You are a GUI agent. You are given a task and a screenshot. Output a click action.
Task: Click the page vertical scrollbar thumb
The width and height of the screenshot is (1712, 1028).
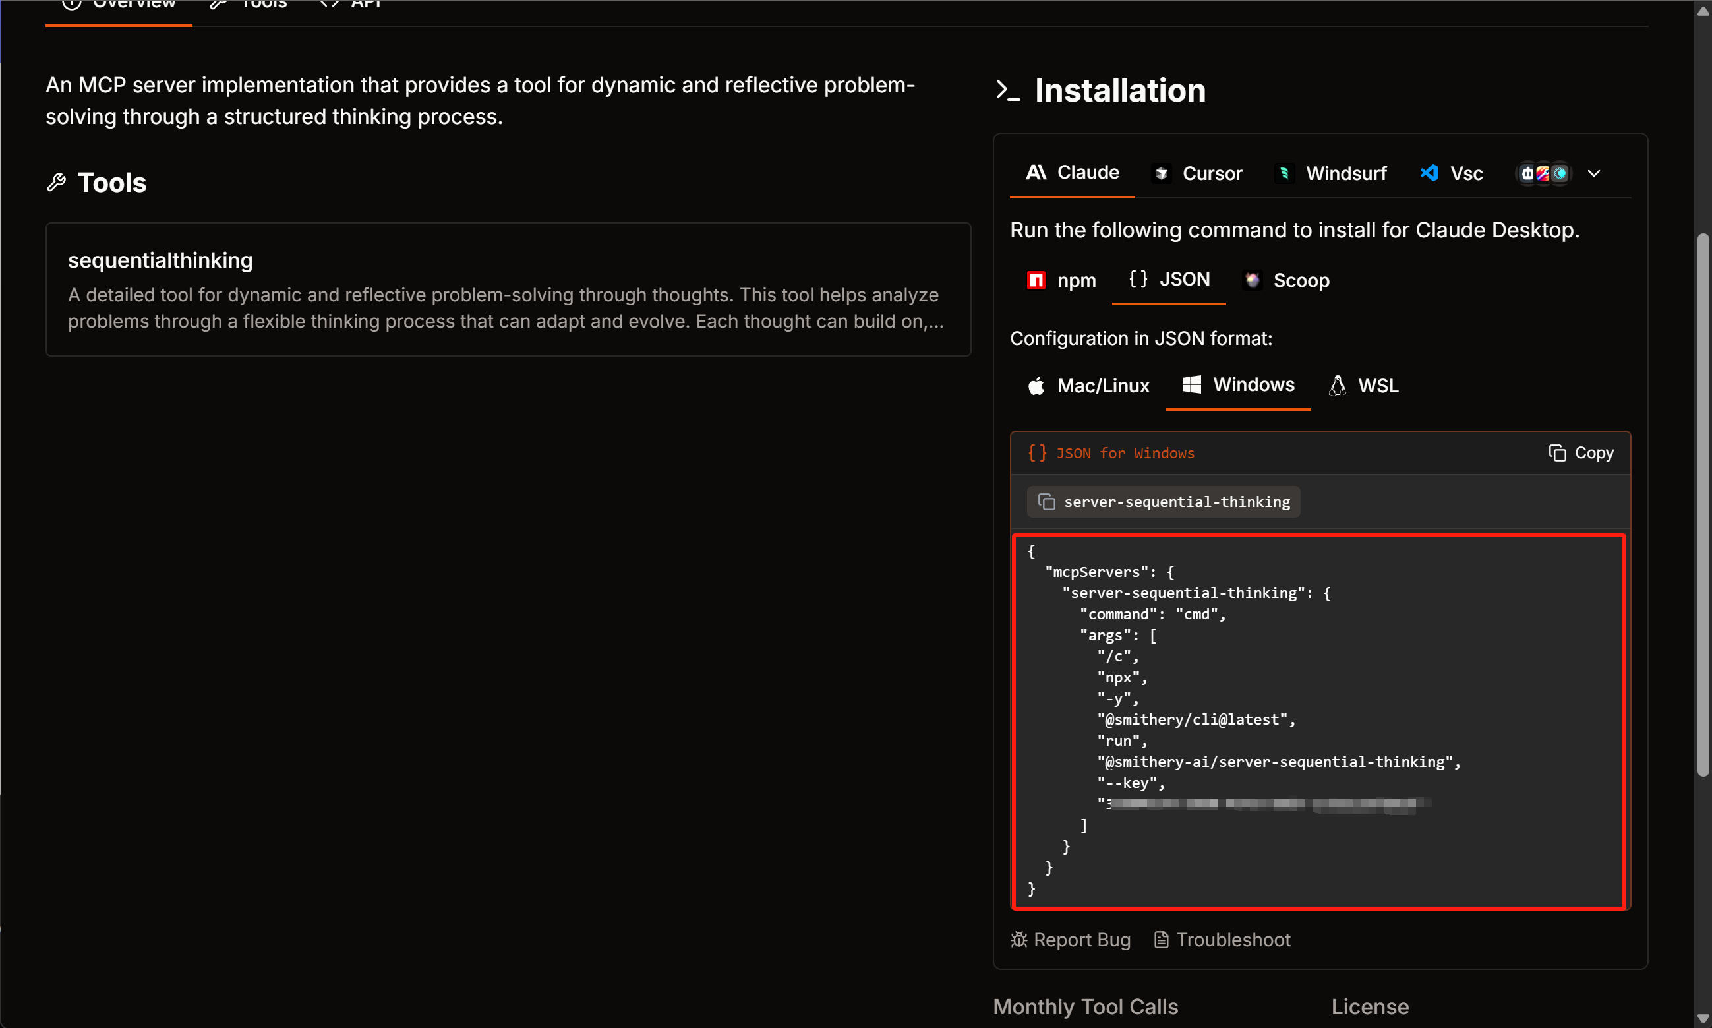point(1703,506)
